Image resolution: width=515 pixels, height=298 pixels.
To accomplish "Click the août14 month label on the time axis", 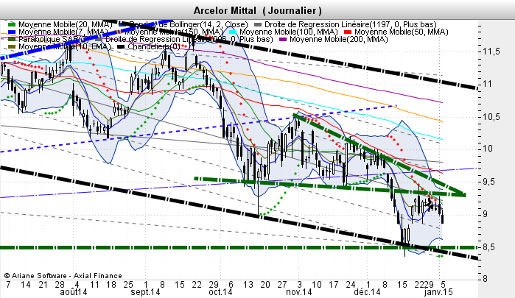I will [74, 292].
